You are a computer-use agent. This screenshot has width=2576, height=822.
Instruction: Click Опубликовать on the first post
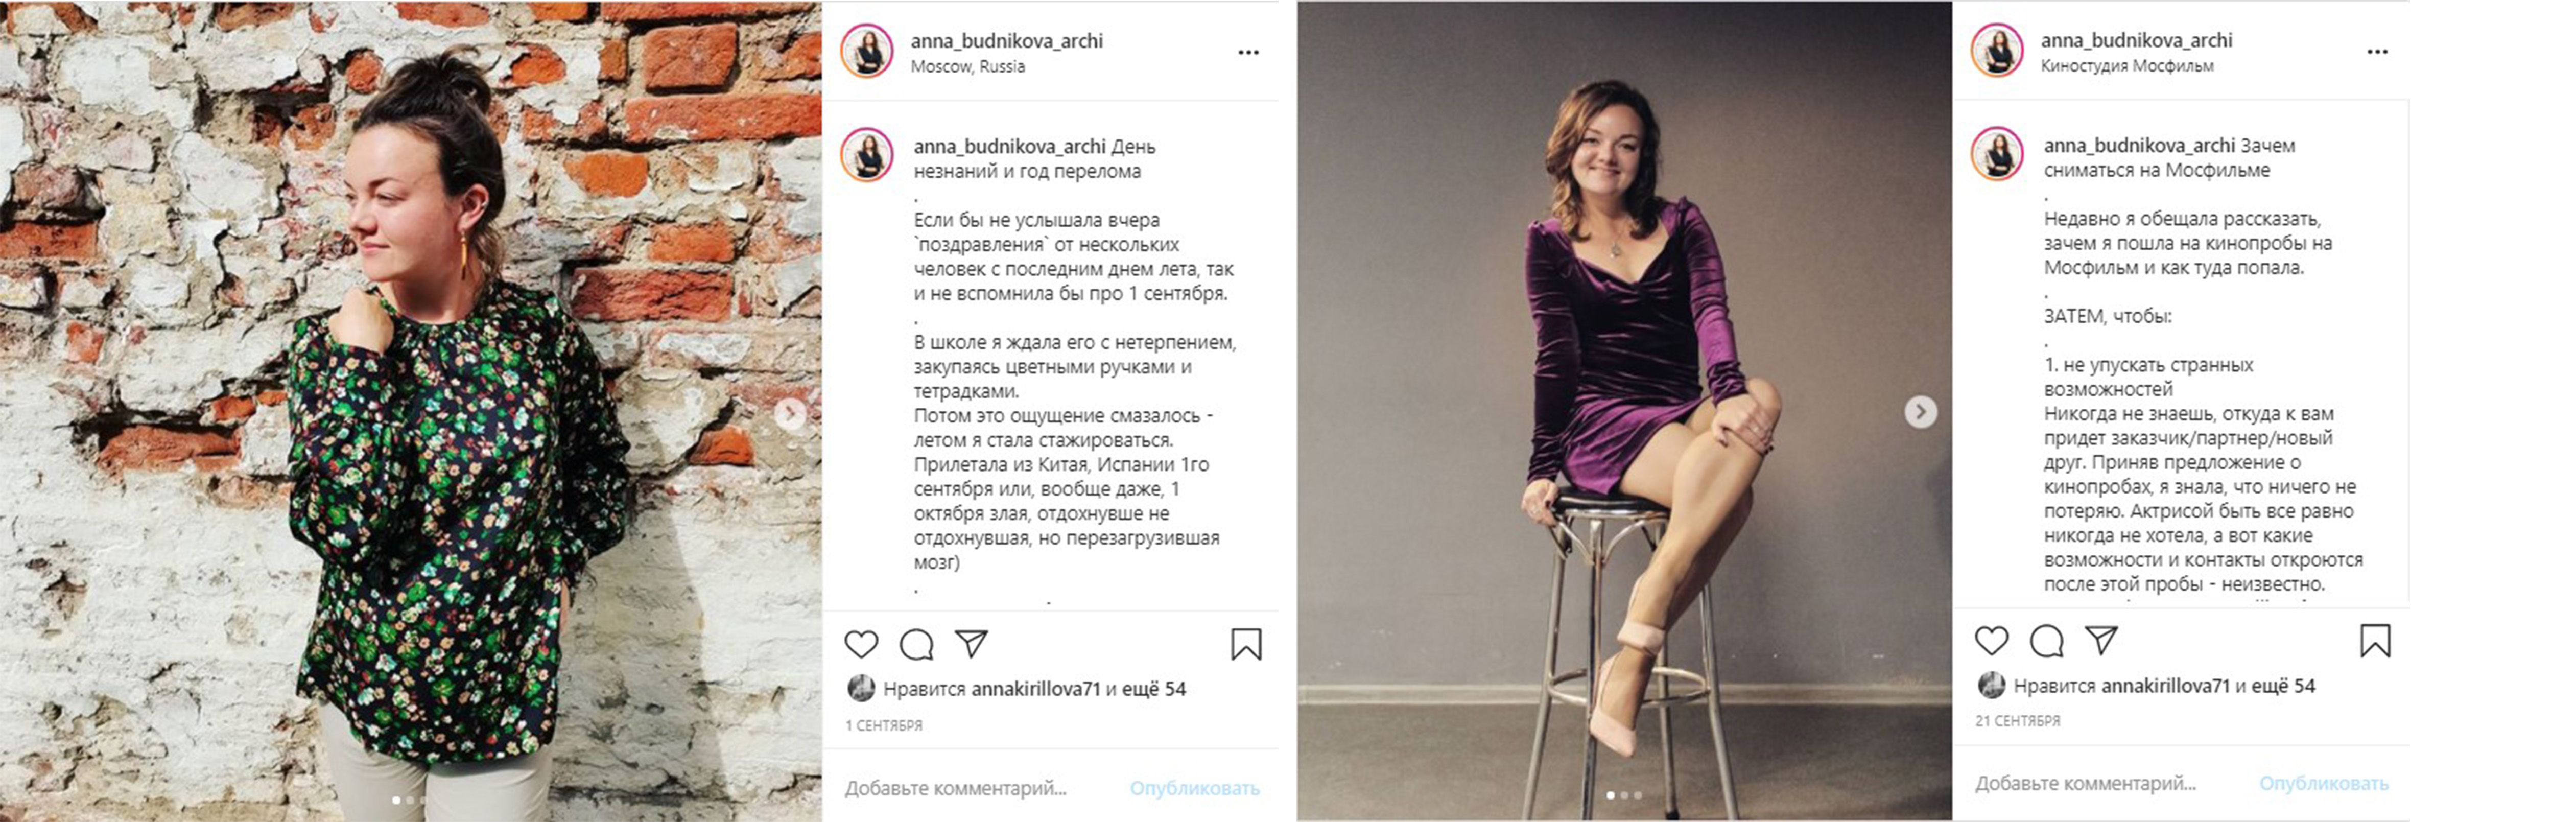[1194, 788]
